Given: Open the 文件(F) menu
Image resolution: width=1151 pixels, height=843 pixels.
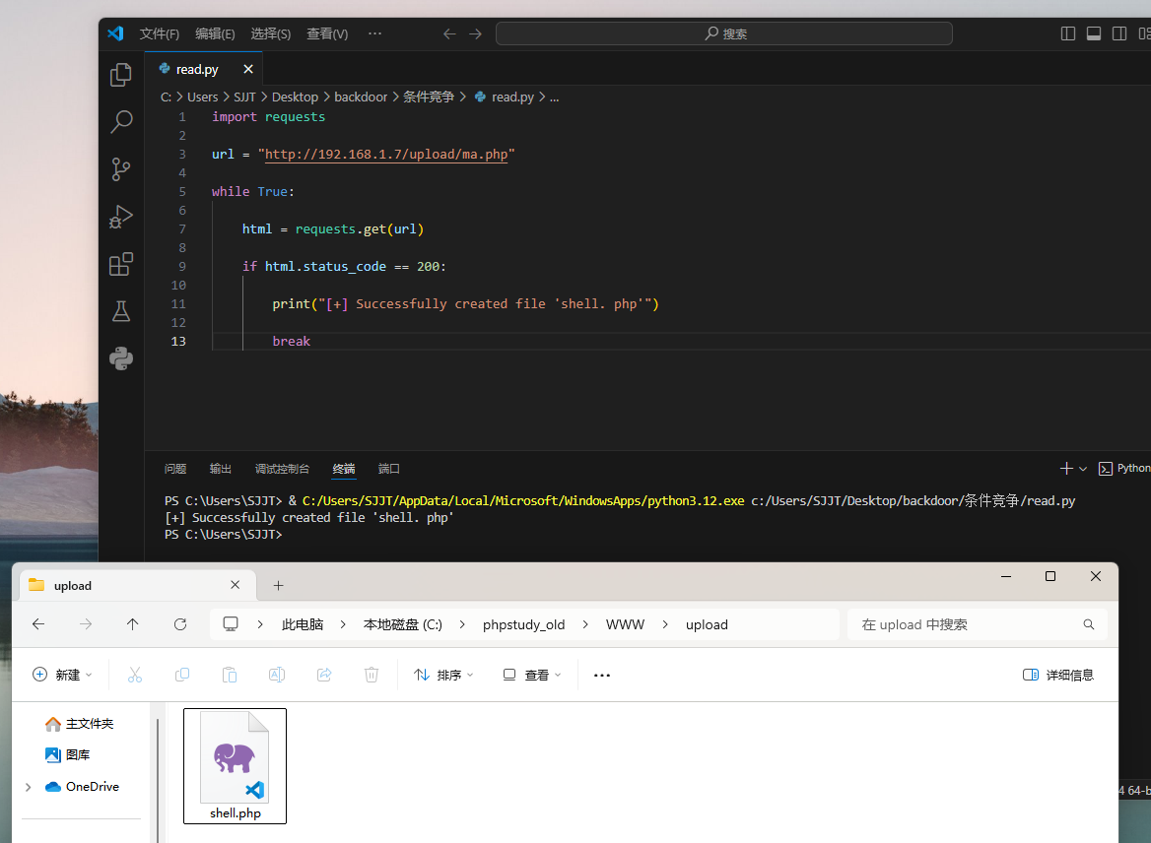Looking at the screenshot, I should point(160,33).
